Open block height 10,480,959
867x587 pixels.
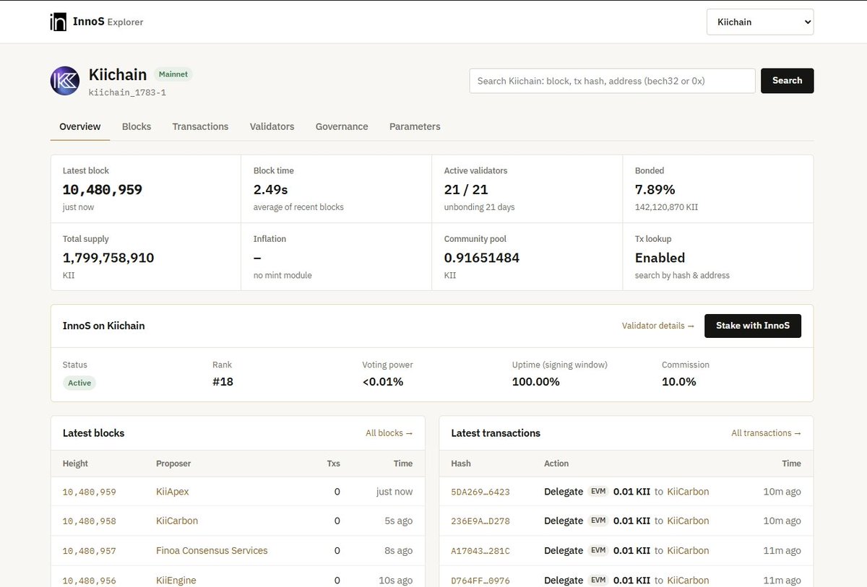pyautogui.click(x=90, y=492)
